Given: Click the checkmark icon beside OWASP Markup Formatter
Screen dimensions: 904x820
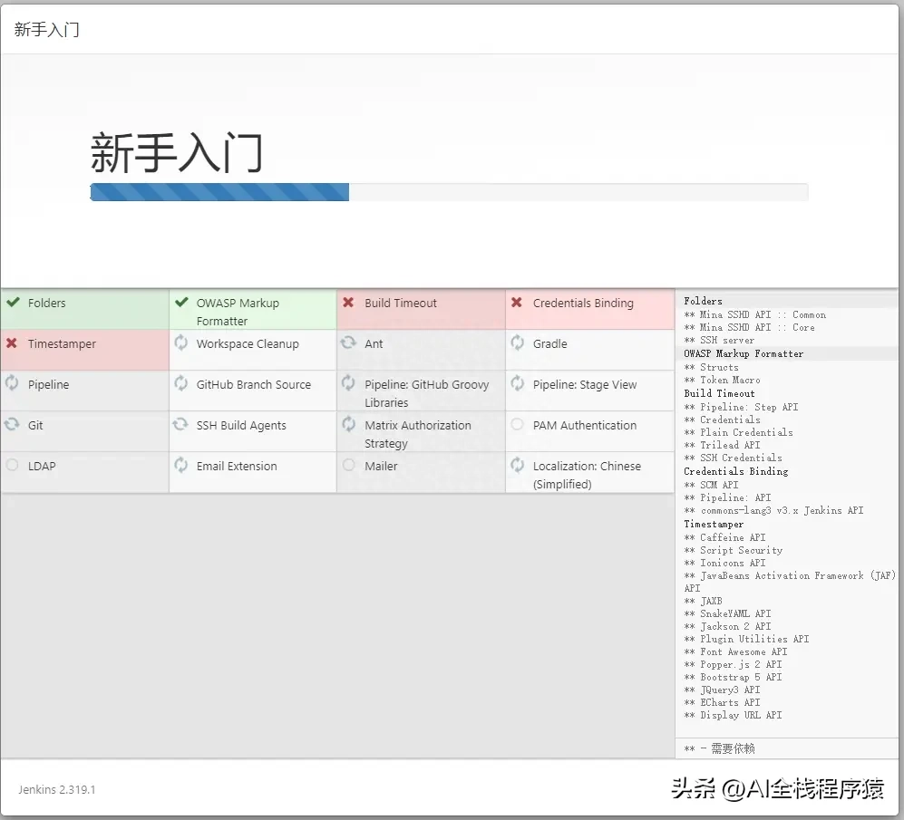Looking at the screenshot, I should 181,303.
